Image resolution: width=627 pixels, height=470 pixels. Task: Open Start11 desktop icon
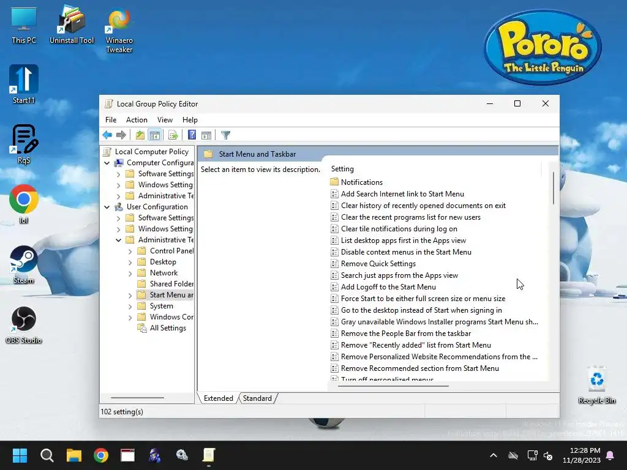pos(24,84)
